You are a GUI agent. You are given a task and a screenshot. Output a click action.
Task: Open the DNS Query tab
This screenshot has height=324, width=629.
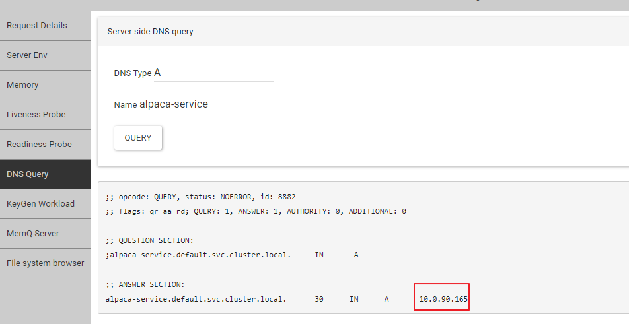click(46, 174)
